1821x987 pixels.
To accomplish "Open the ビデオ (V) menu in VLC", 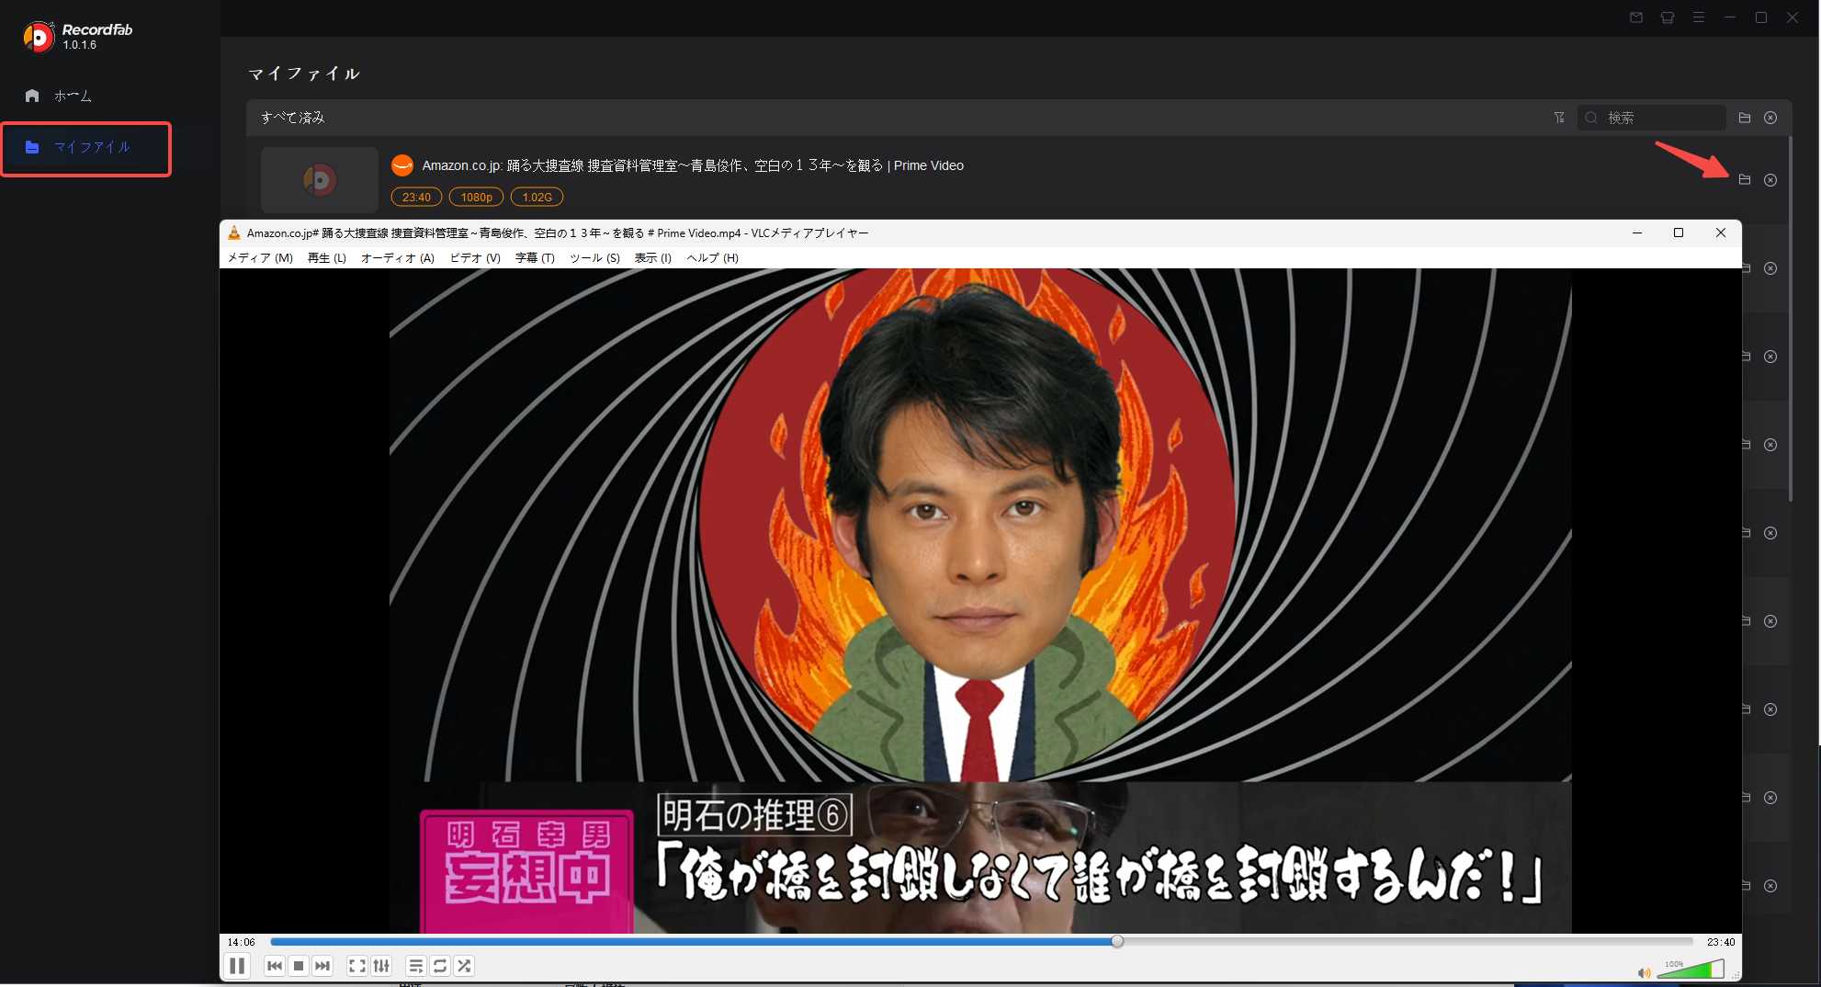I will [x=475, y=258].
